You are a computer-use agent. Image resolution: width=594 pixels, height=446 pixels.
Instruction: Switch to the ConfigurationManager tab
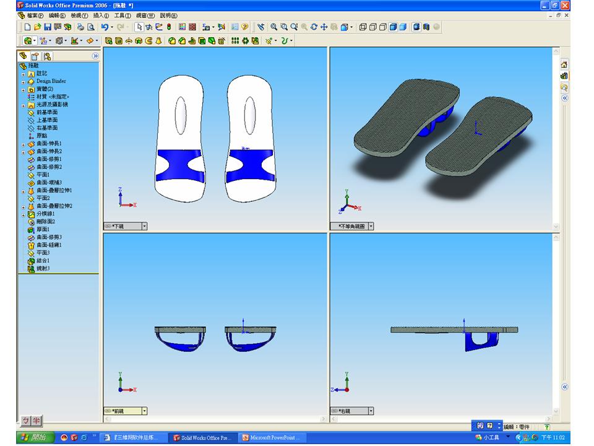tap(48, 56)
